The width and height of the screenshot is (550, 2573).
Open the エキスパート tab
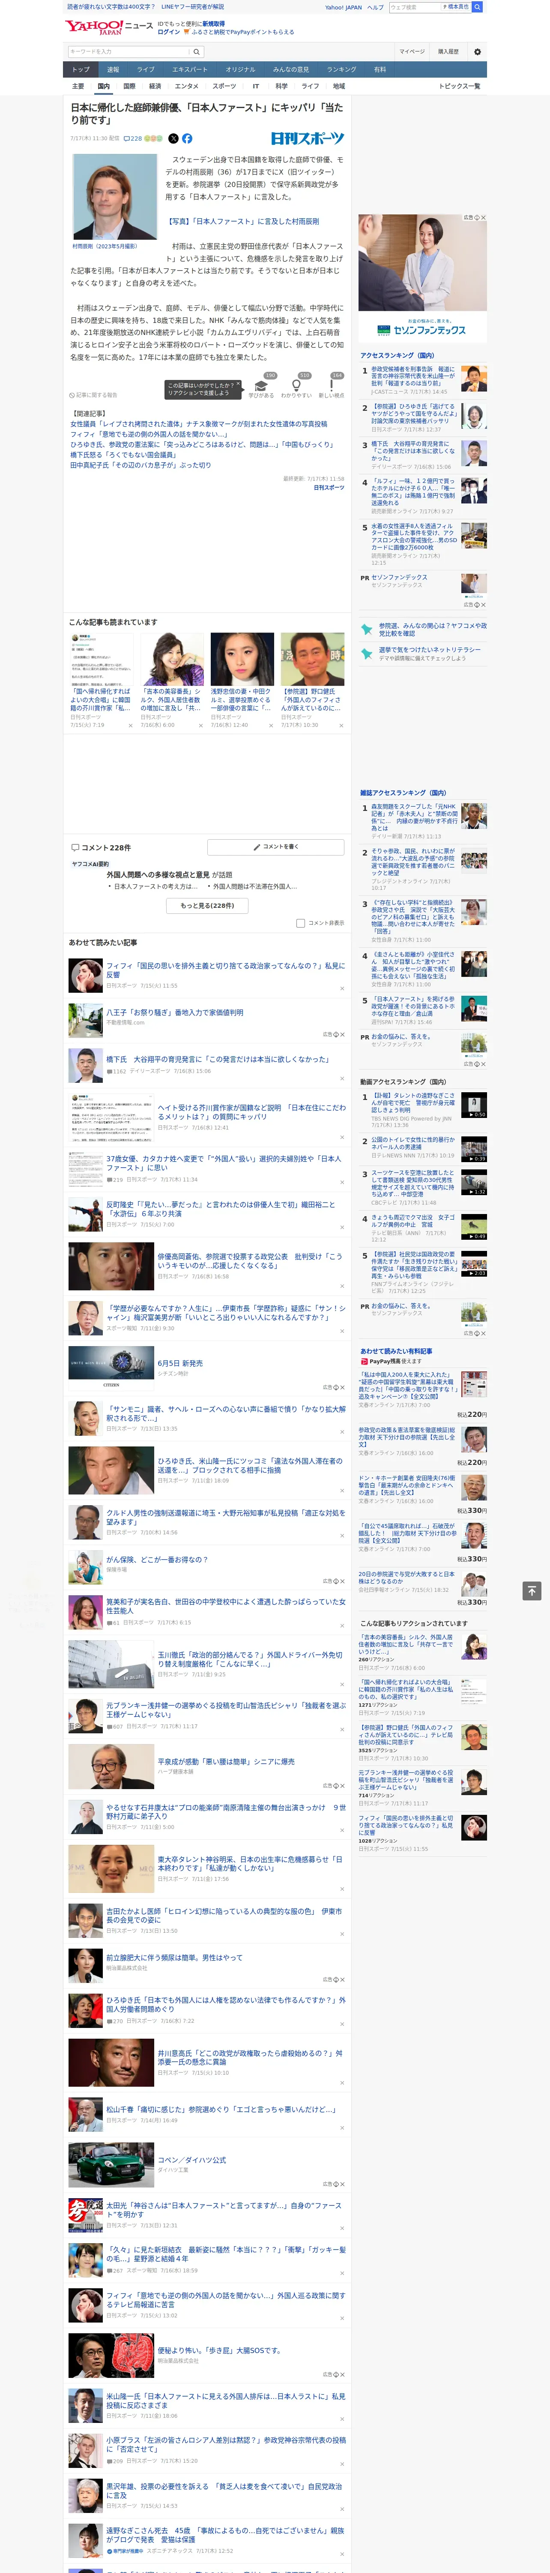190,70
